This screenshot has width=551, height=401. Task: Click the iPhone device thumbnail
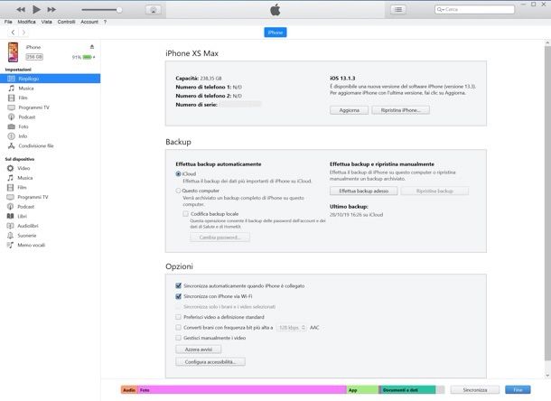[14, 52]
